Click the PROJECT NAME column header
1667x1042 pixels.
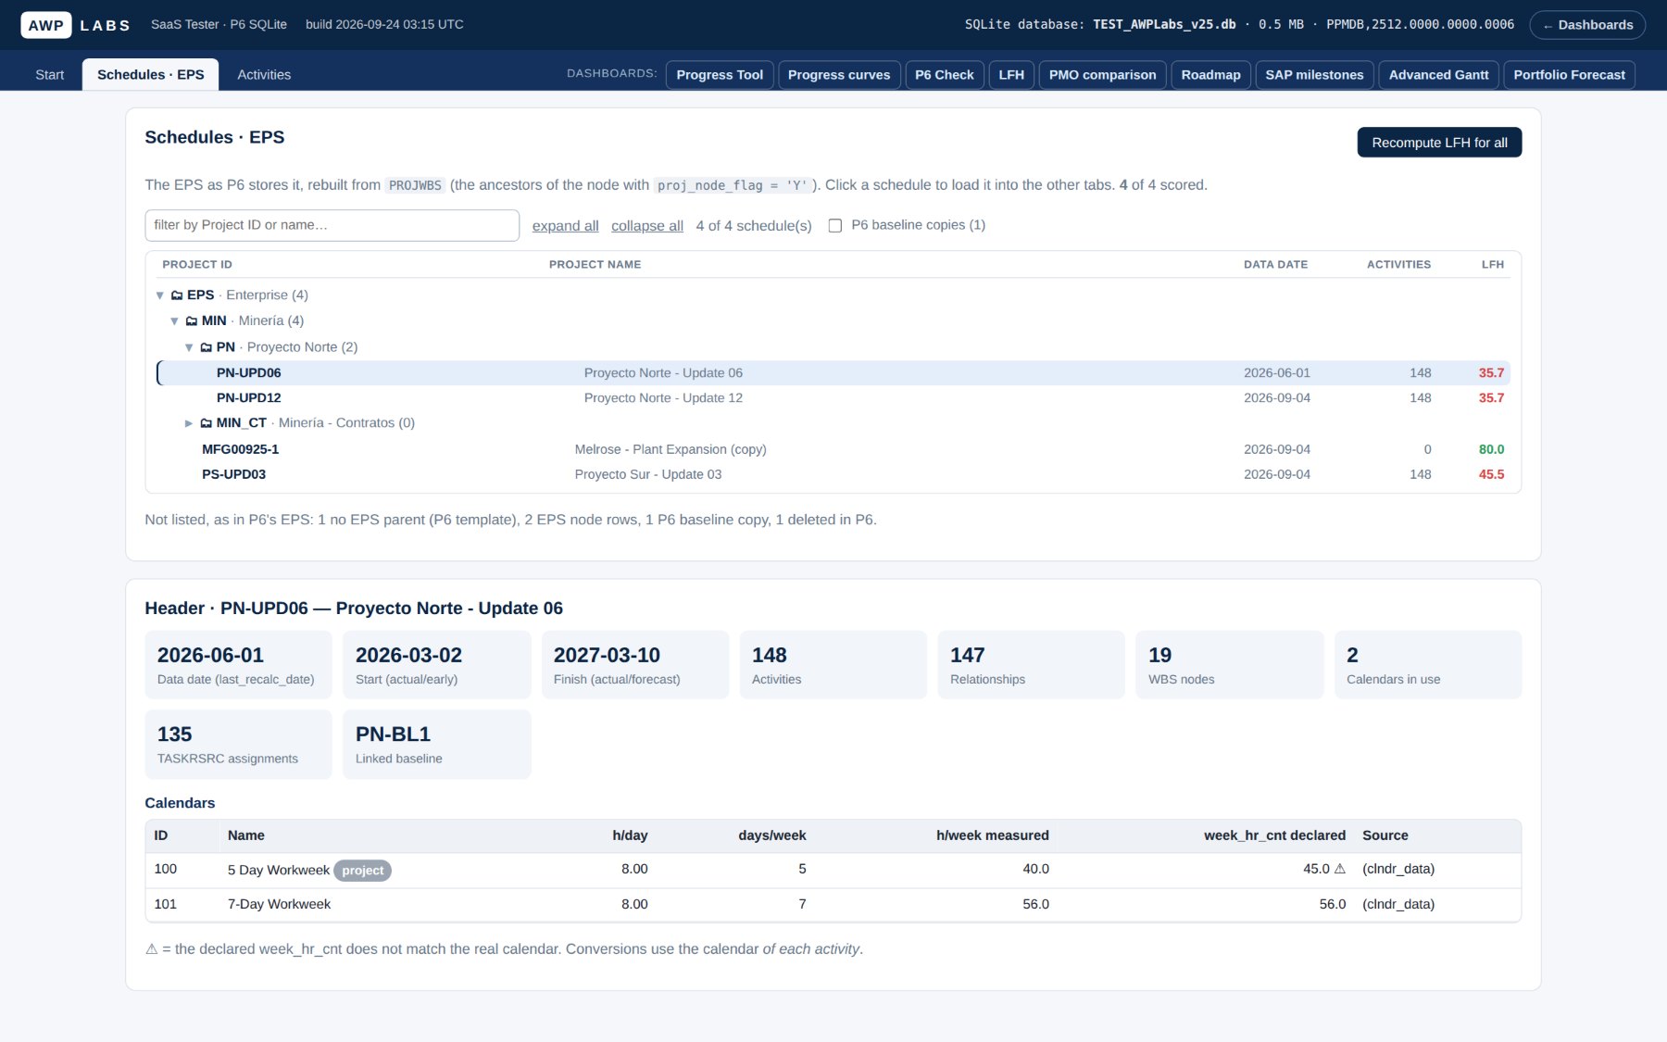(x=595, y=265)
